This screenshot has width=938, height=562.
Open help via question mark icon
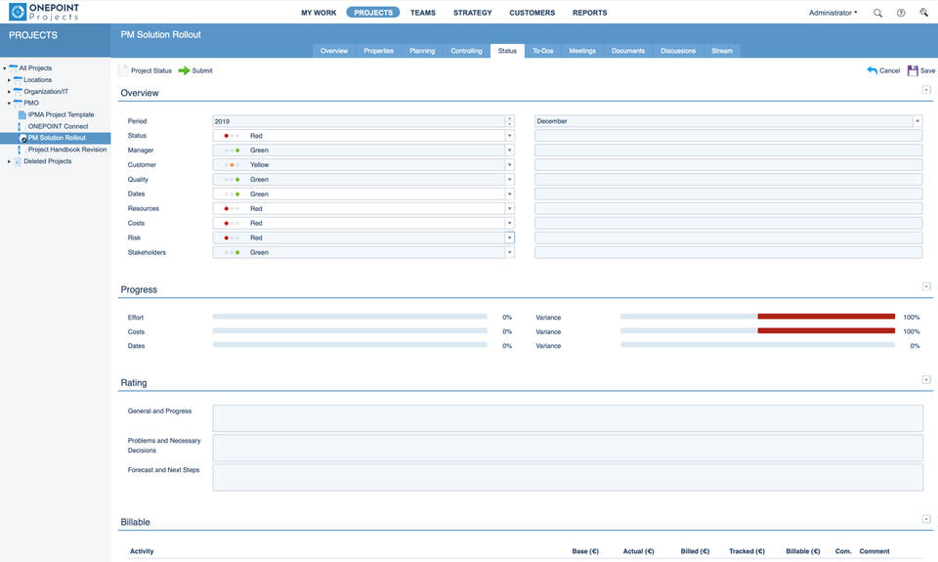pyautogui.click(x=901, y=13)
